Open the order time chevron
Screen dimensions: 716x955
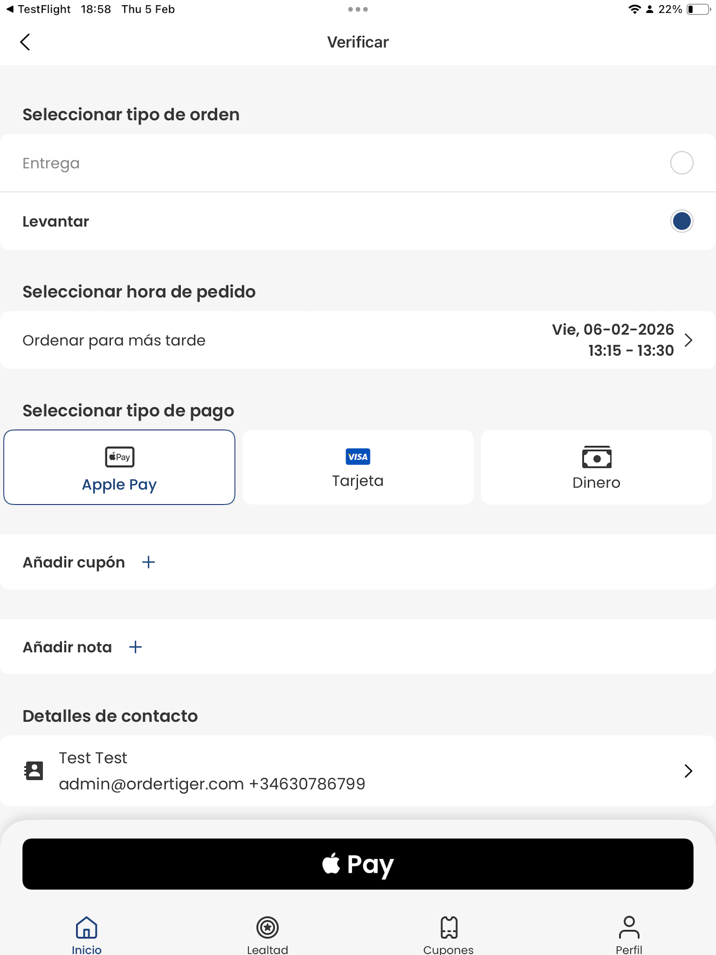688,340
